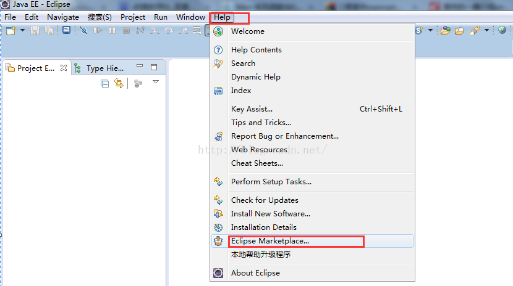The width and height of the screenshot is (513, 286).
Task: Close the Project Explorer tab via X
Action: (64, 68)
